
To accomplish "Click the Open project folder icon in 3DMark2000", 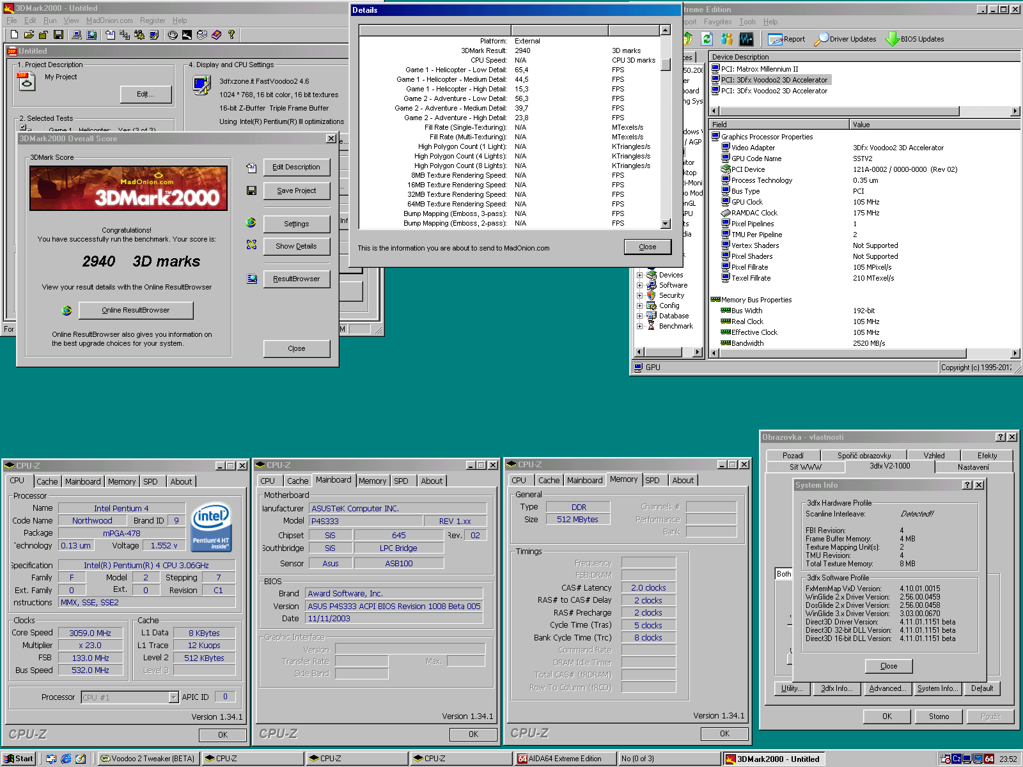I will tap(29, 35).
